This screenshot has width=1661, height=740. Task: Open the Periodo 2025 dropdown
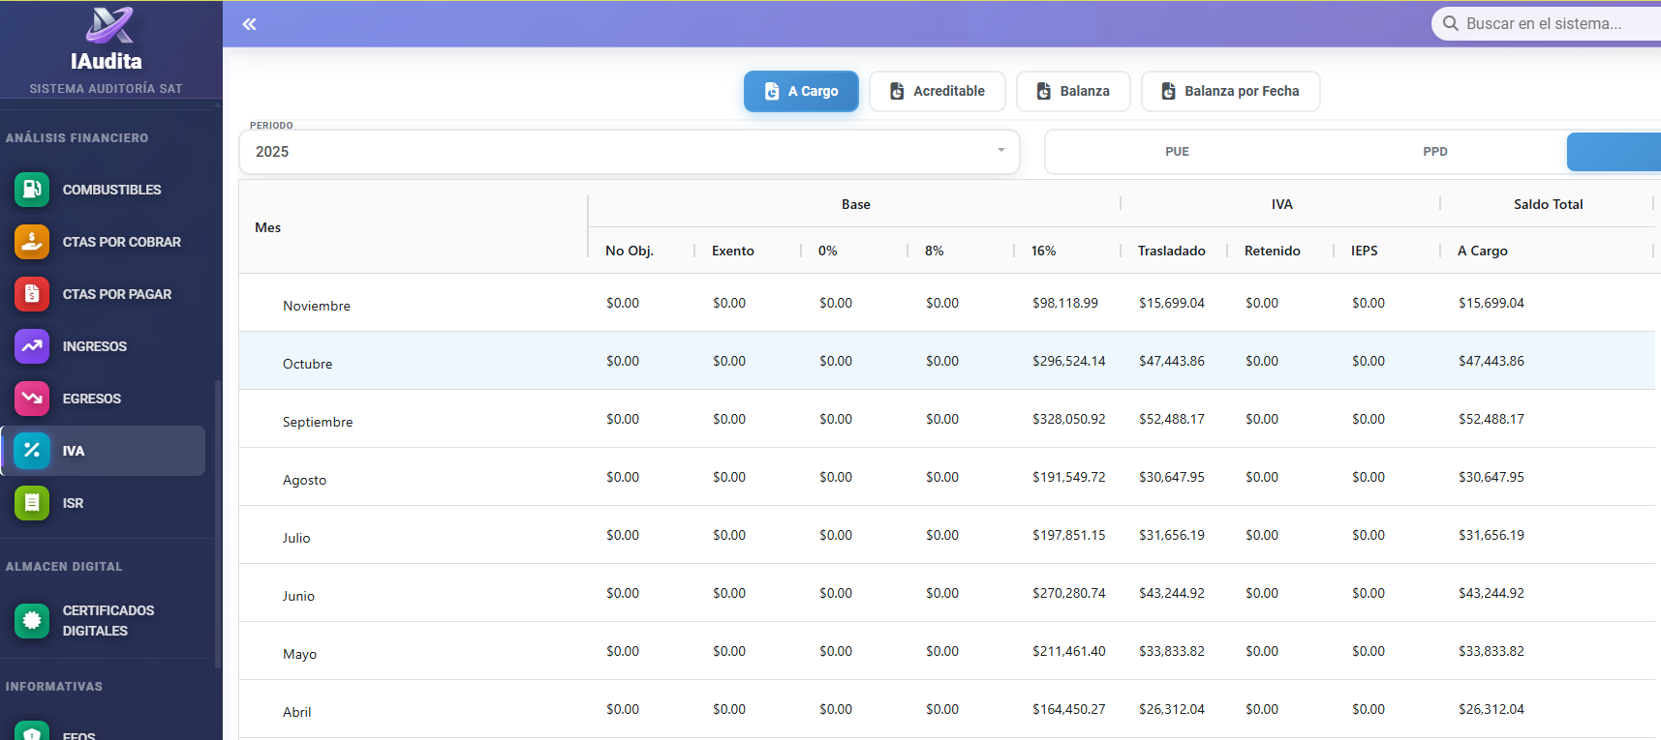point(629,152)
